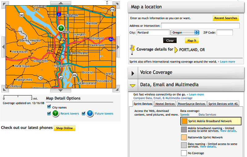Screen dimensions: 247x157
Task: Pan map southeast with corner arrow
Action: point(116,89)
